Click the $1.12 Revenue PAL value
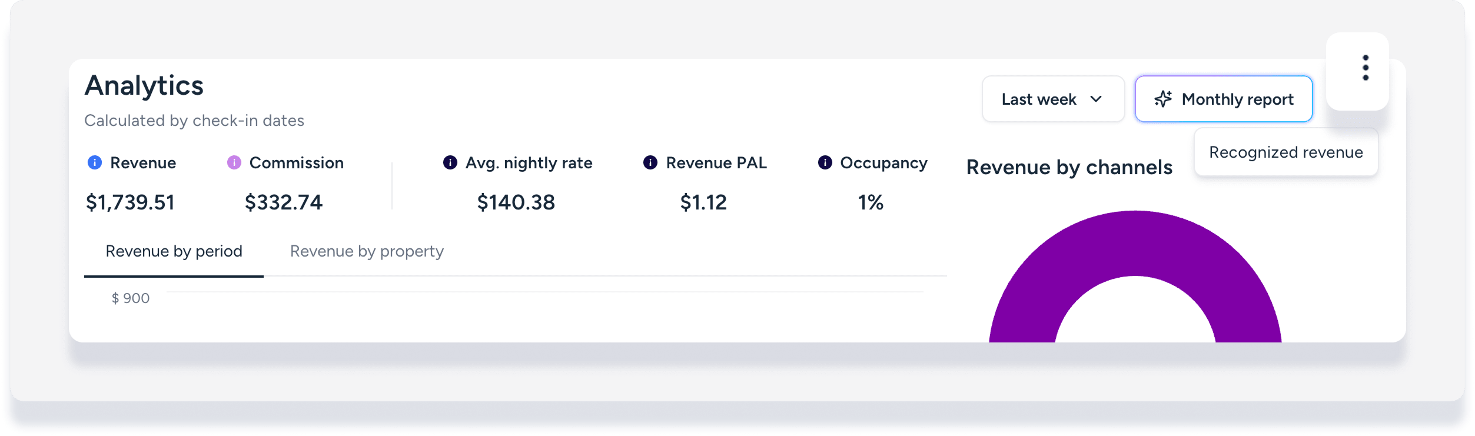Screen dimensions: 1475x436 click(703, 202)
